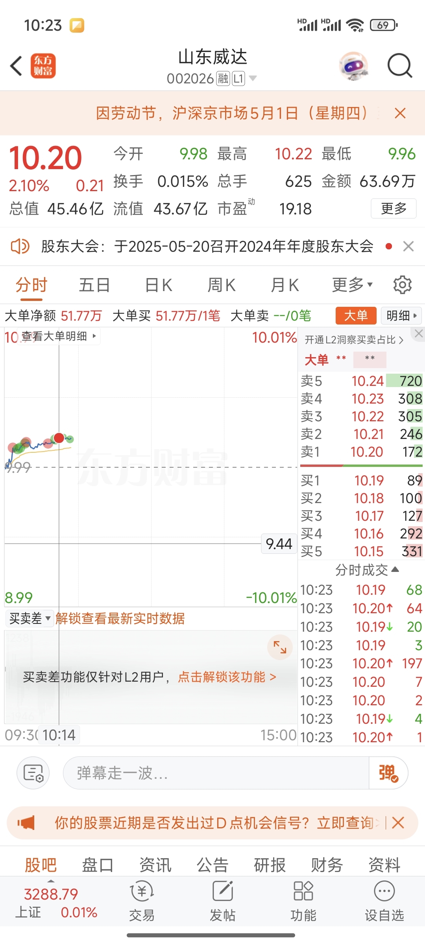Open the 交易 trade icon

(142, 901)
